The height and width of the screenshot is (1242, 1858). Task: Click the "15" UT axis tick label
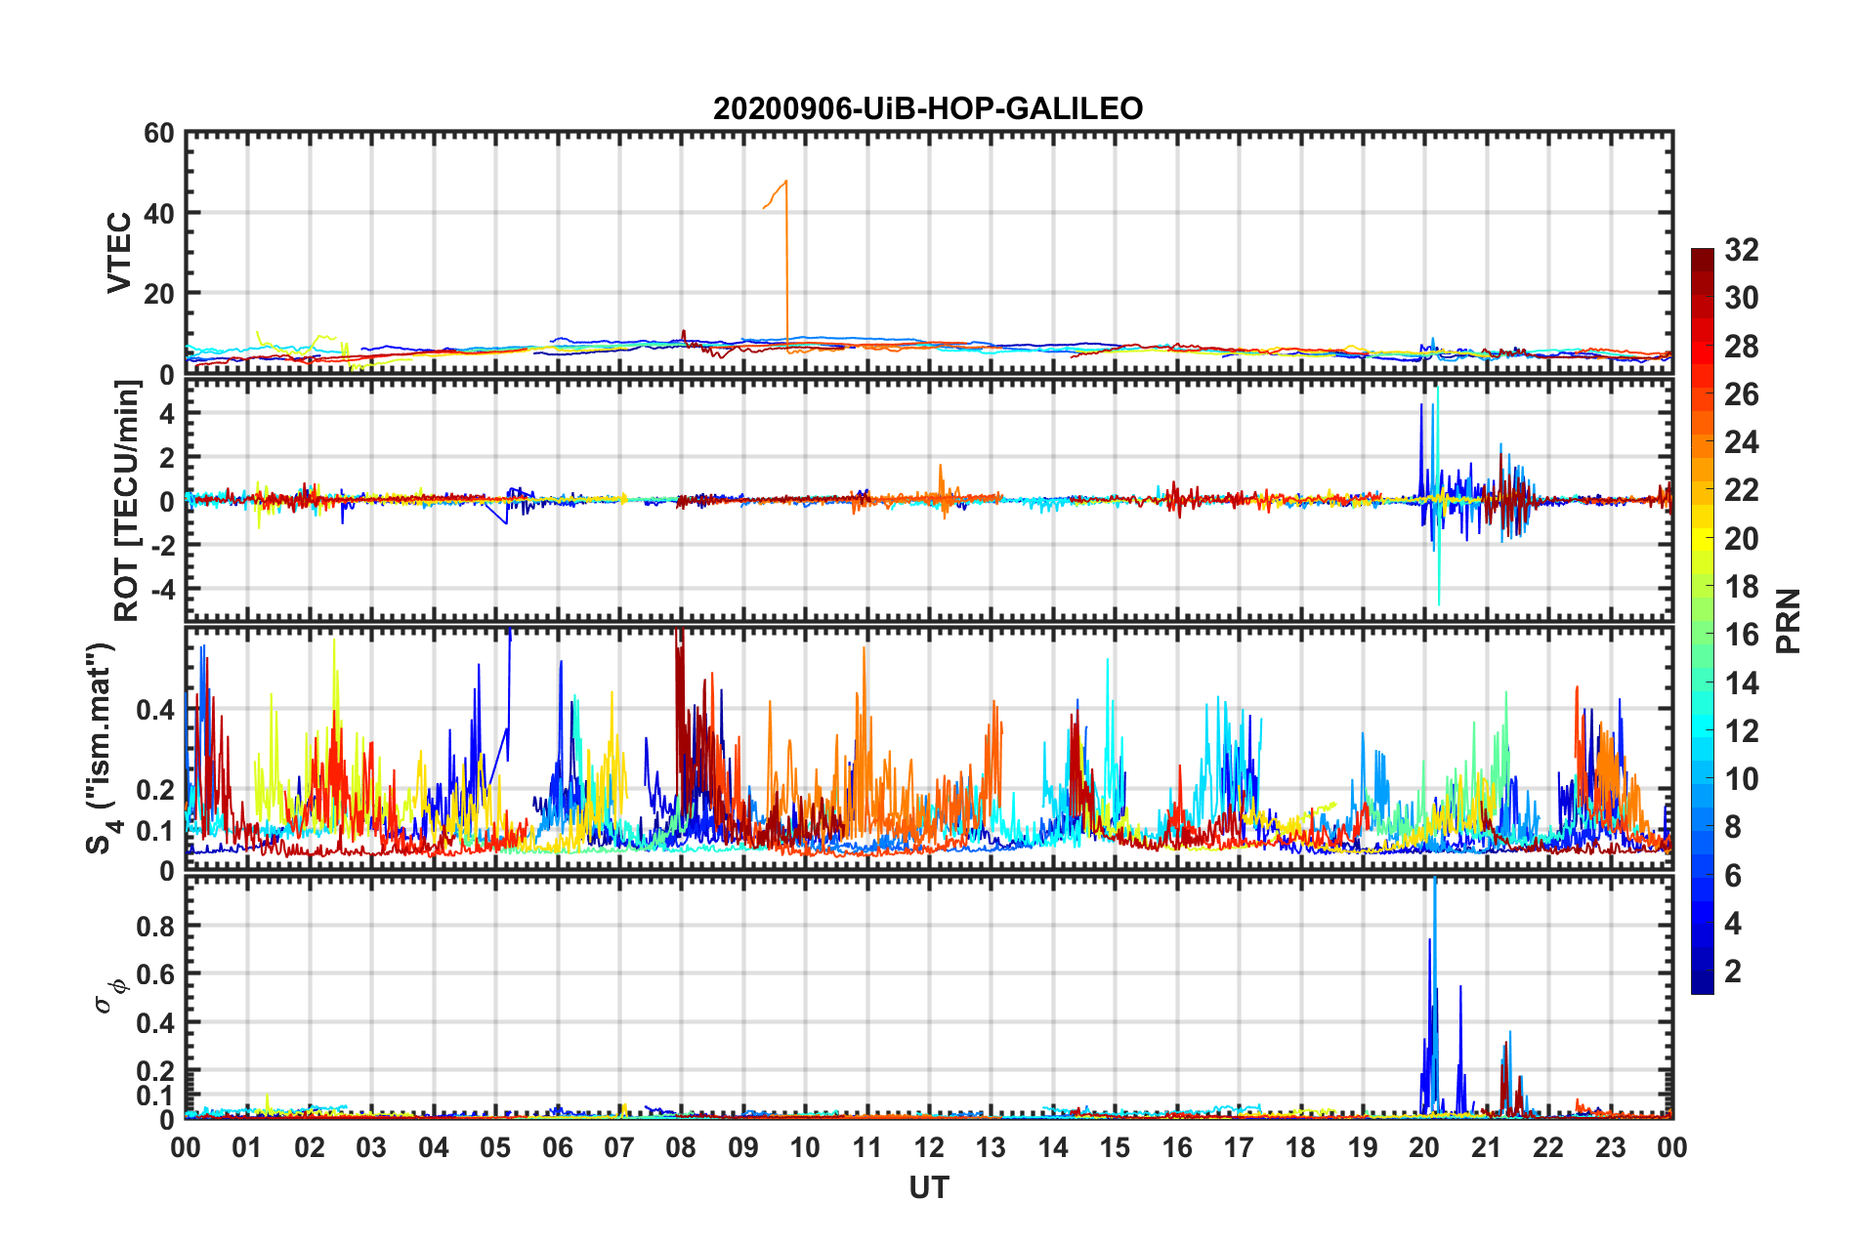tap(1116, 1147)
